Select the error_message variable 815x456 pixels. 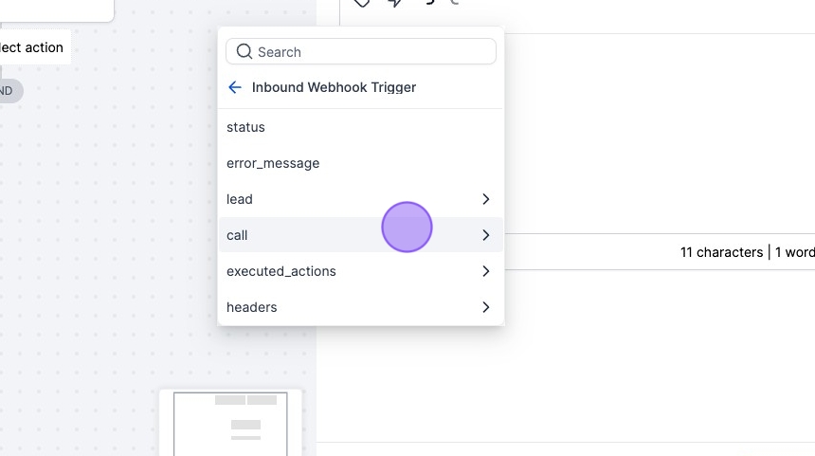pos(273,163)
